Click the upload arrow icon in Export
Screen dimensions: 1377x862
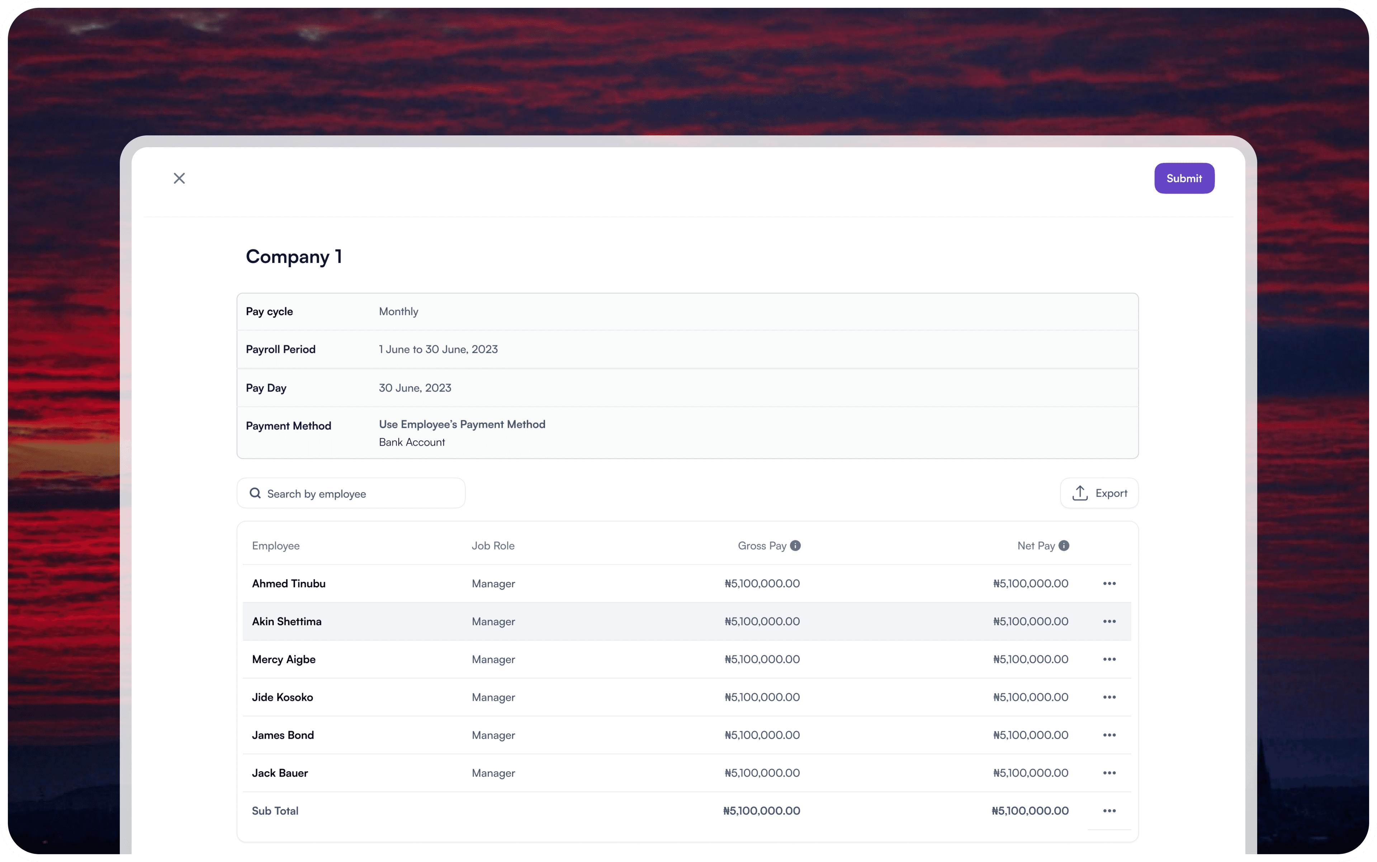point(1080,493)
